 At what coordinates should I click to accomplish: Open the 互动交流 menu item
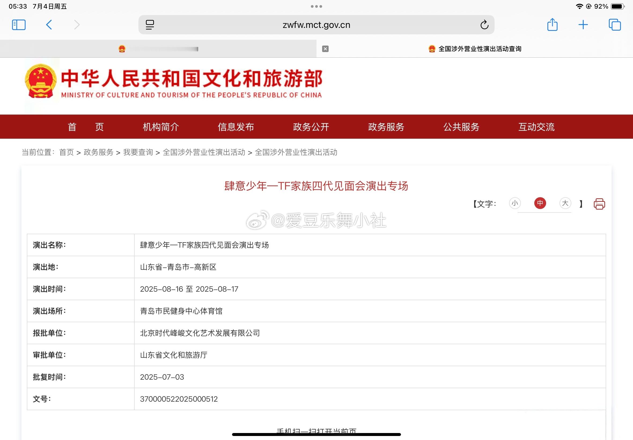coord(536,127)
